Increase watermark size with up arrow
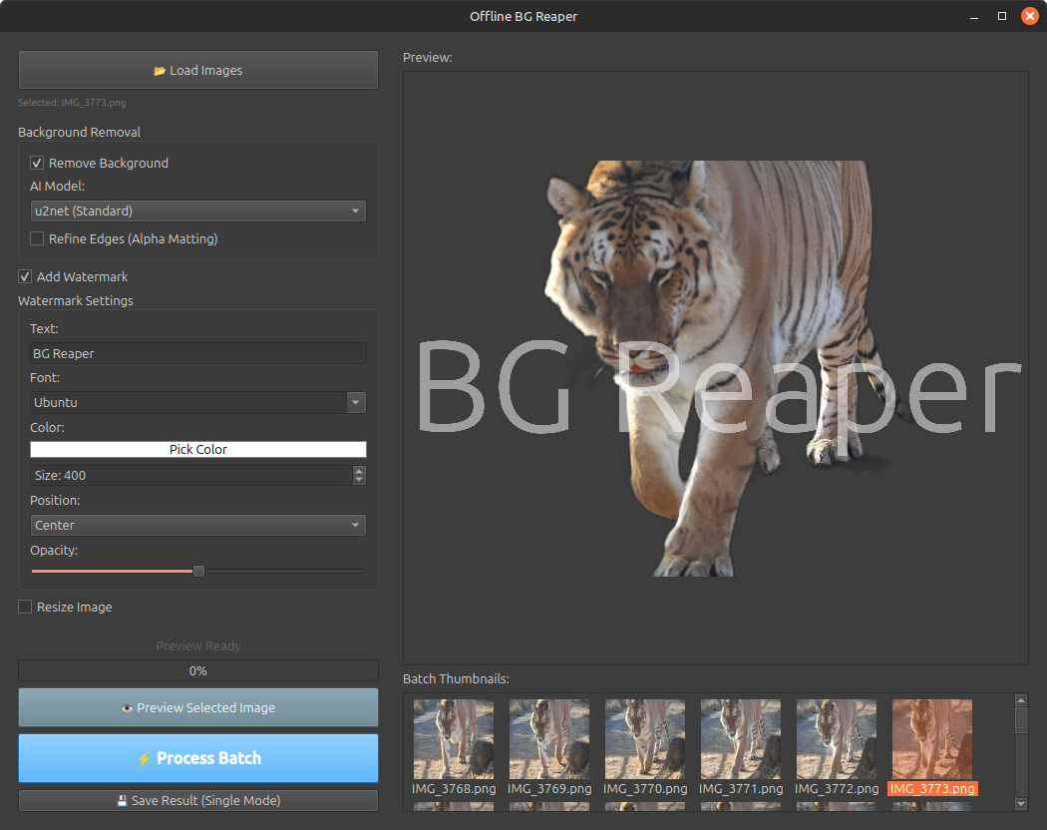The width and height of the screenshot is (1047, 830). [x=359, y=471]
